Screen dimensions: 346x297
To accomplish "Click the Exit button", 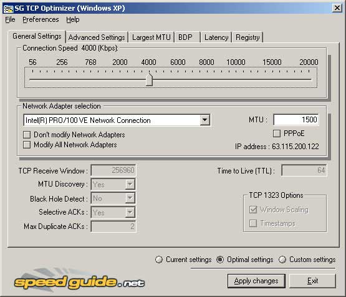I will (312, 281).
